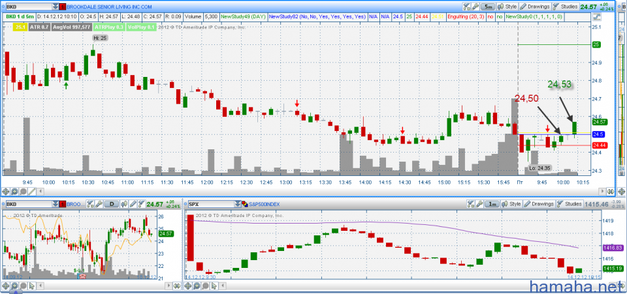Click left scroll arrow below main chart
The image size is (627, 294).
40,192
